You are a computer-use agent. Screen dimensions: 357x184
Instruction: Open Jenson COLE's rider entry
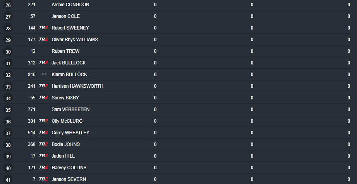coord(65,16)
